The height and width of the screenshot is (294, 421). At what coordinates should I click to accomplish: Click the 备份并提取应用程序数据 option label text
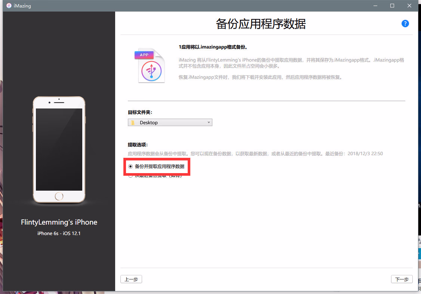click(x=160, y=166)
